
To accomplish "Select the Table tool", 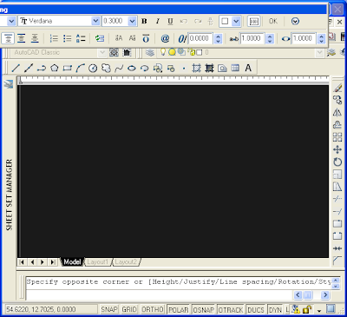I will 235,68.
